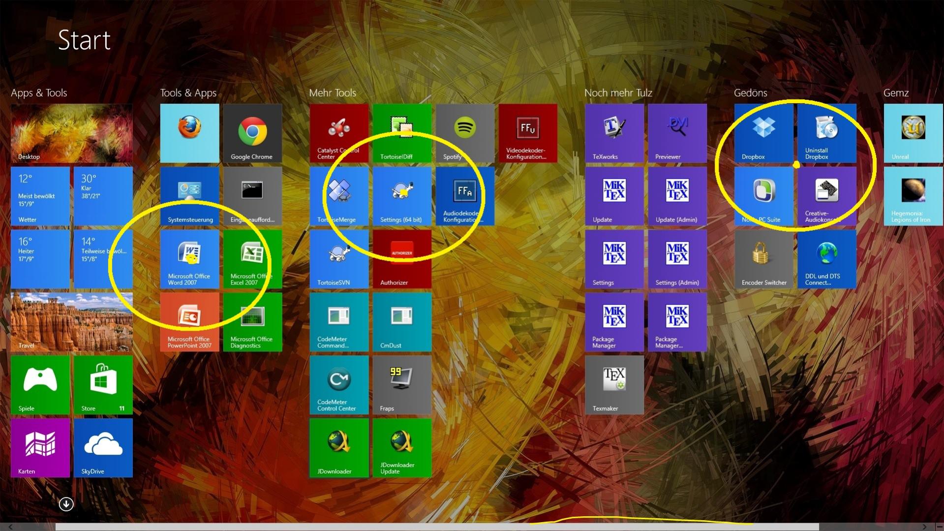Image resolution: width=944 pixels, height=531 pixels.
Task: Open the Karten maps tile
Action: click(40, 448)
